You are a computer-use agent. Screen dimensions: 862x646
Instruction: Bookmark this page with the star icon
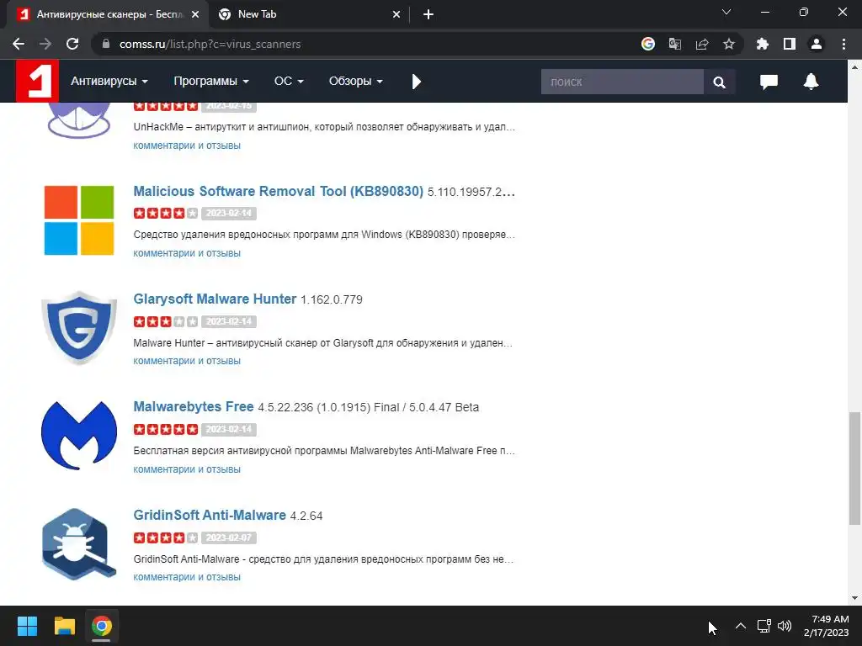[729, 44]
